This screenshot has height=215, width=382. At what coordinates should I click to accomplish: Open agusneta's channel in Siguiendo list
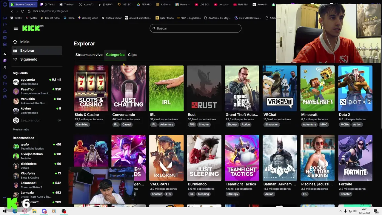37,82
